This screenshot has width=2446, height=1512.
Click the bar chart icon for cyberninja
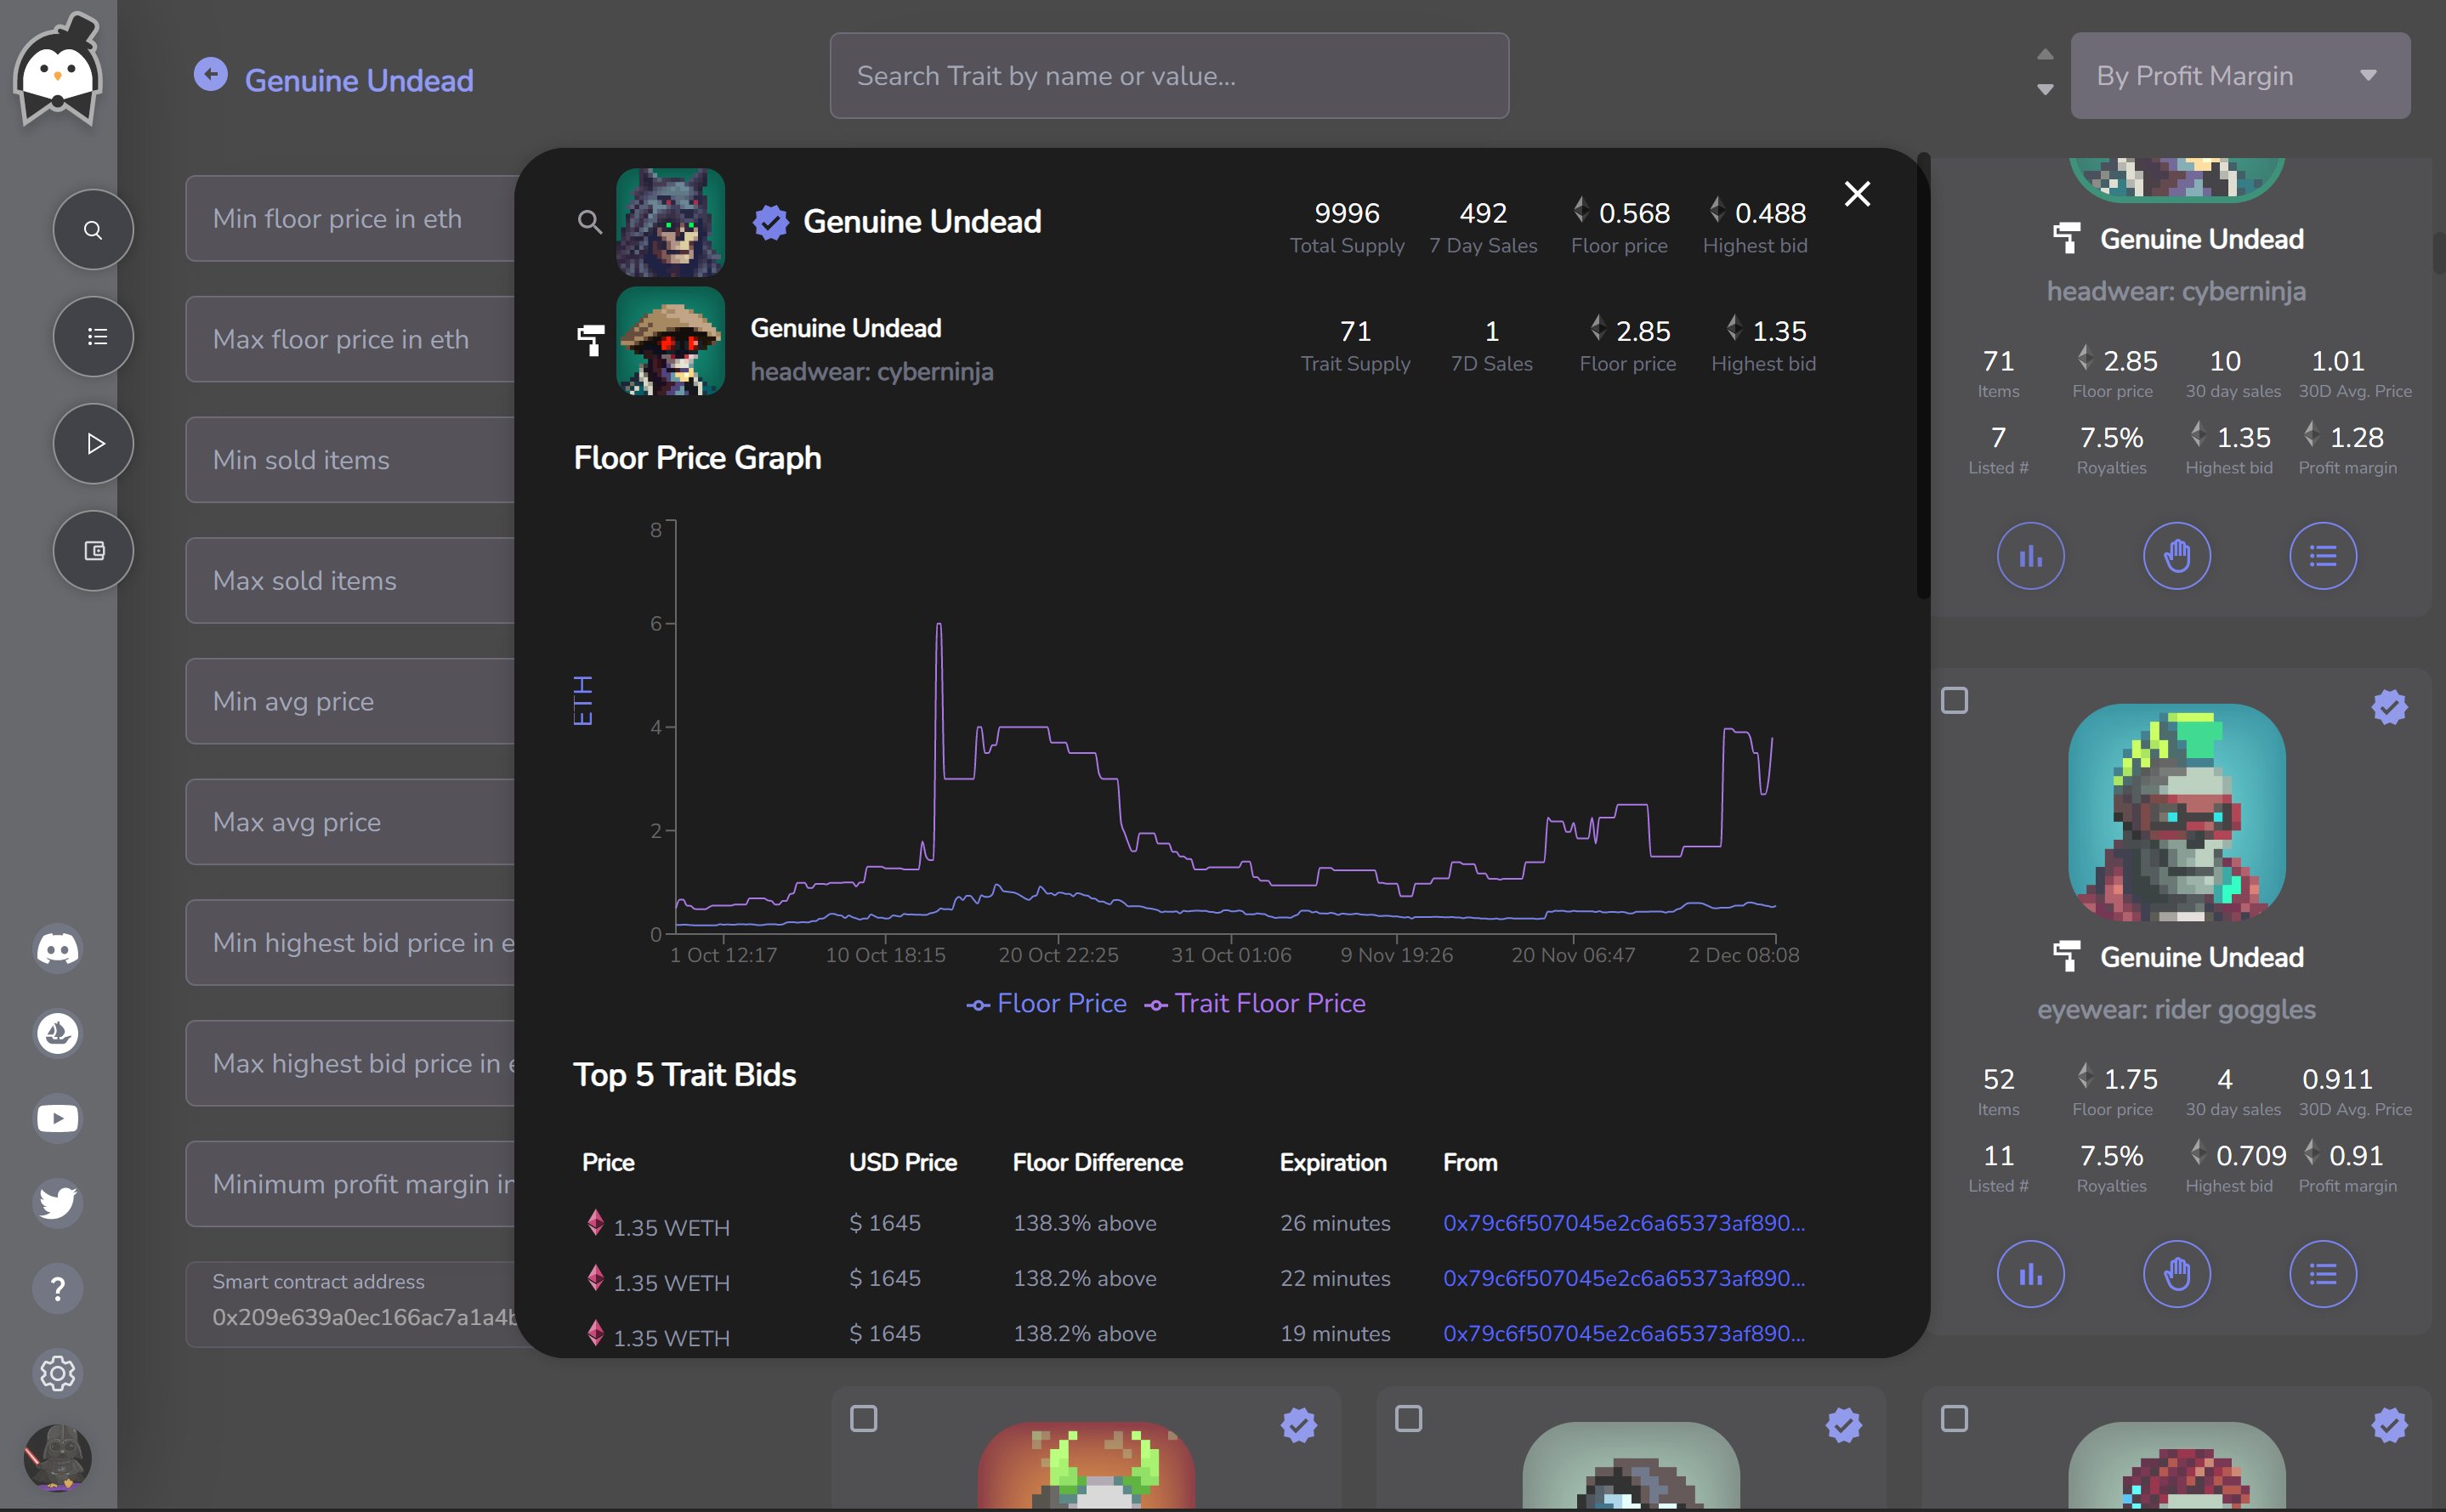2030,556
